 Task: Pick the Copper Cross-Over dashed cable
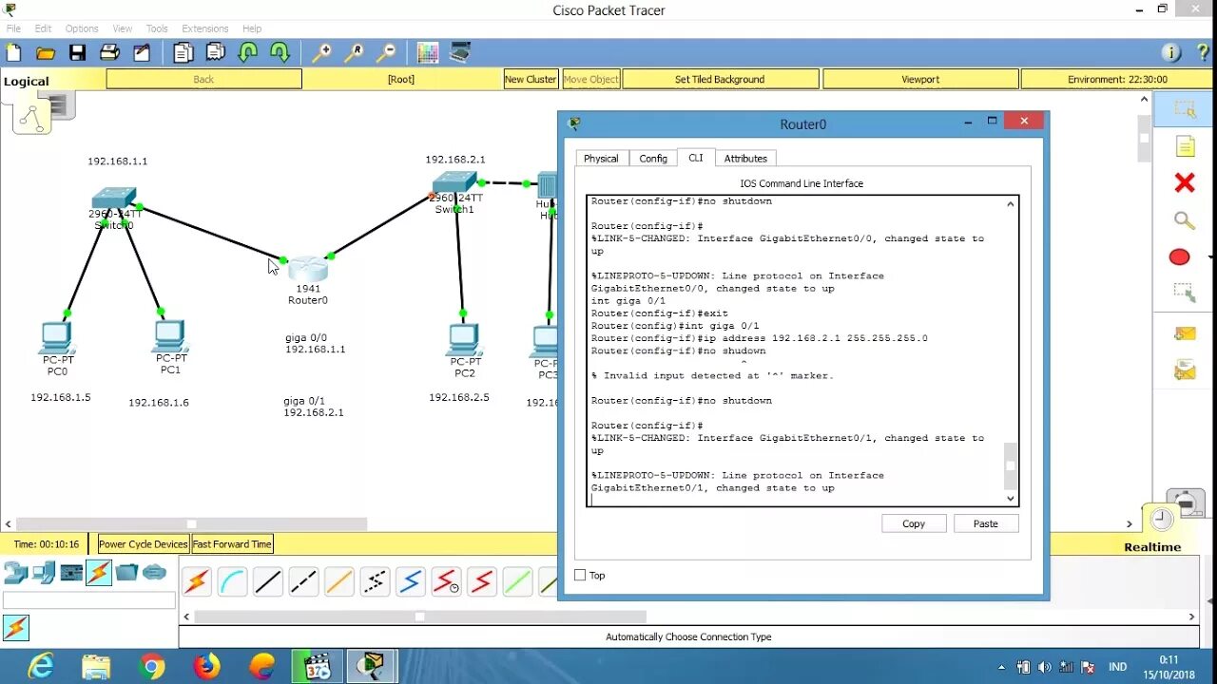tap(303, 581)
